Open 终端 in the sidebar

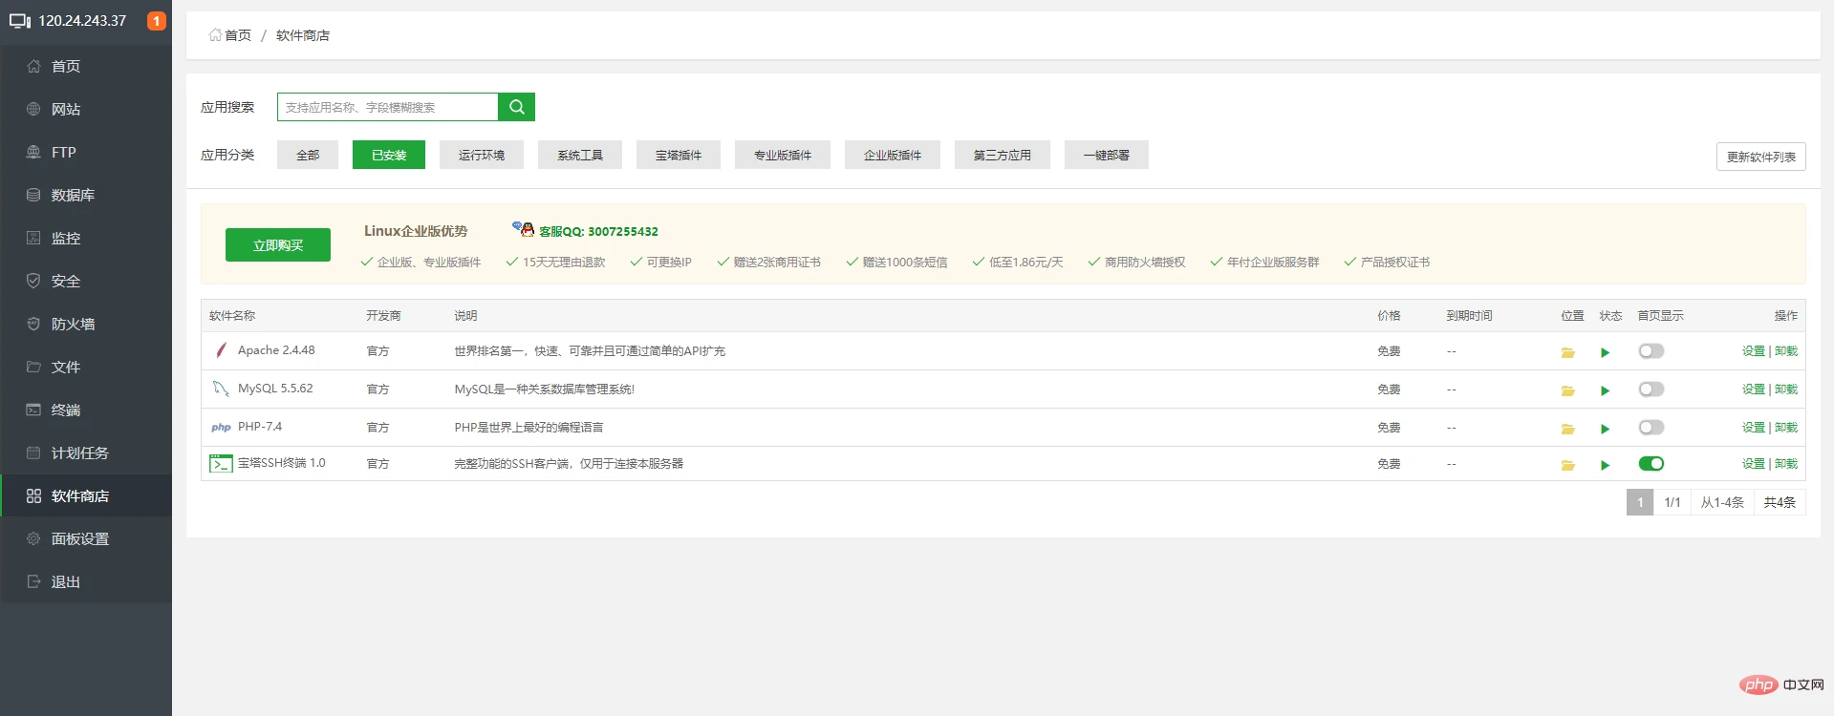86,410
